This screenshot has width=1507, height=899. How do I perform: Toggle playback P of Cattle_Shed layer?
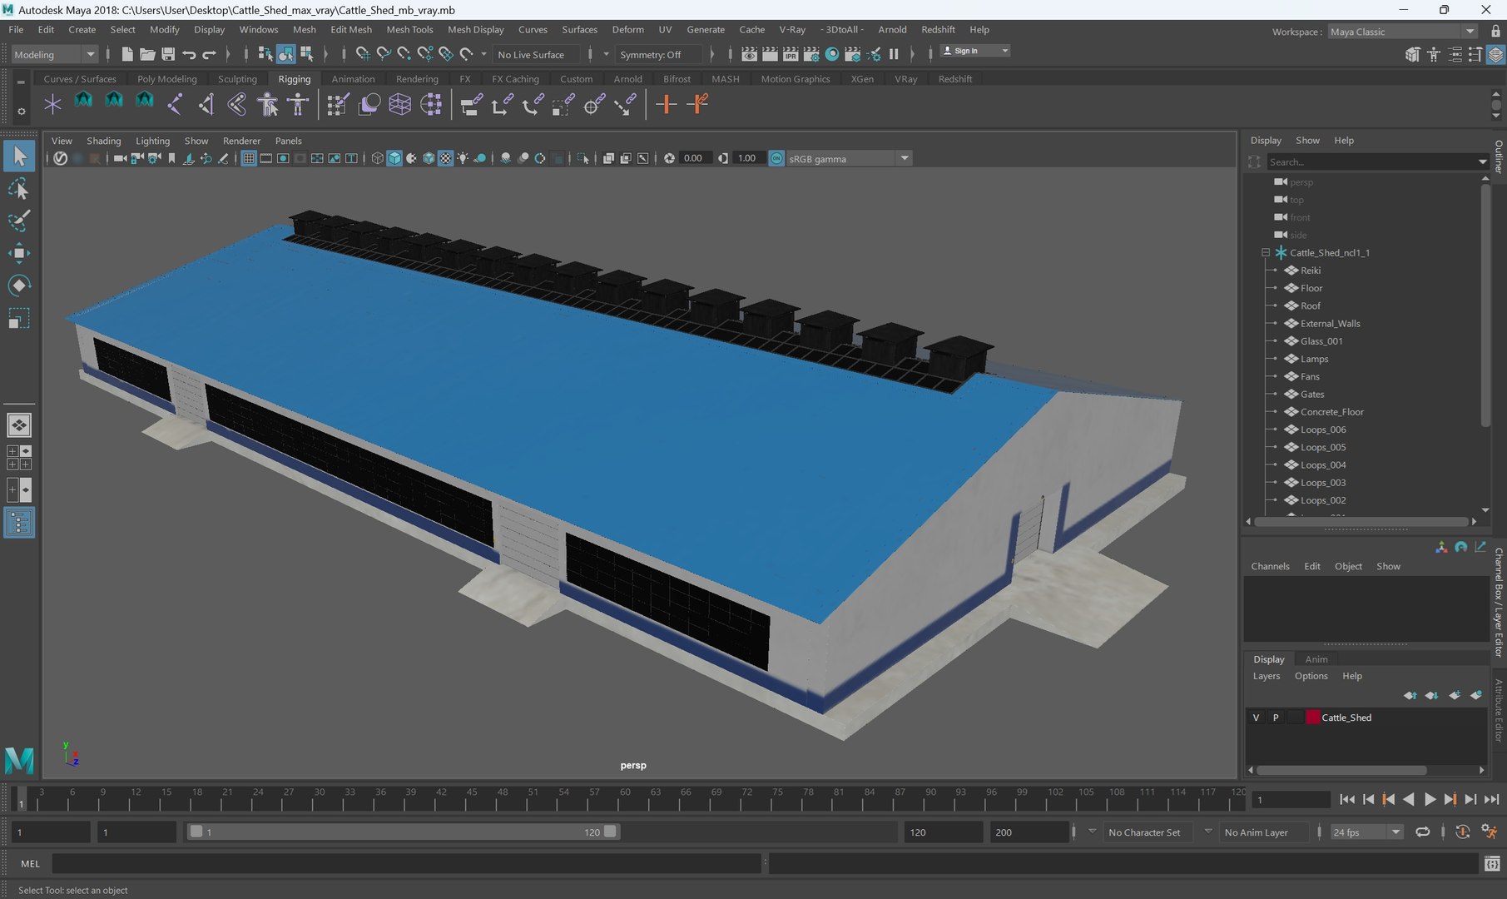click(x=1275, y=718)
